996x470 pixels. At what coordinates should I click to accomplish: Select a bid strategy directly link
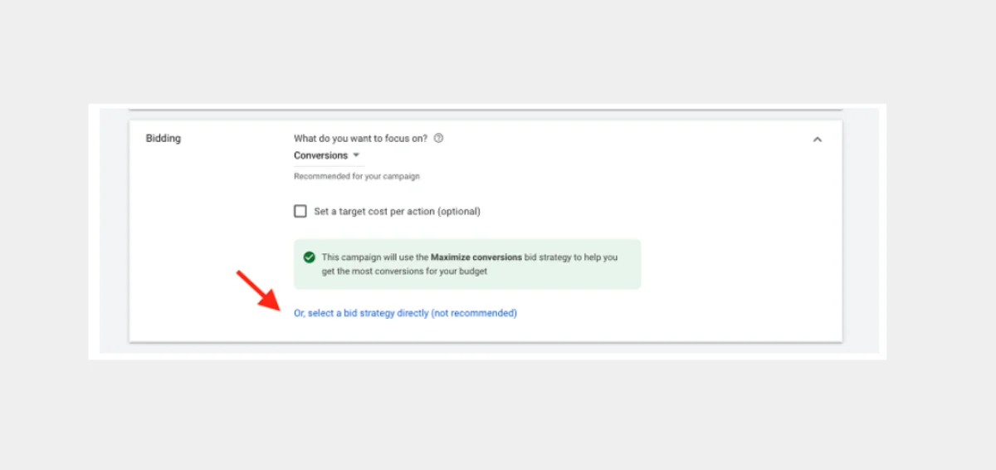coord(405,313)
